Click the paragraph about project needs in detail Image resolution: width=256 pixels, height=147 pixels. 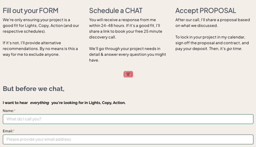(127, 54)
